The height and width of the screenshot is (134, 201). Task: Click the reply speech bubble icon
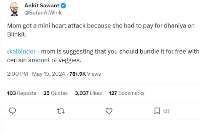coord(12,111)
